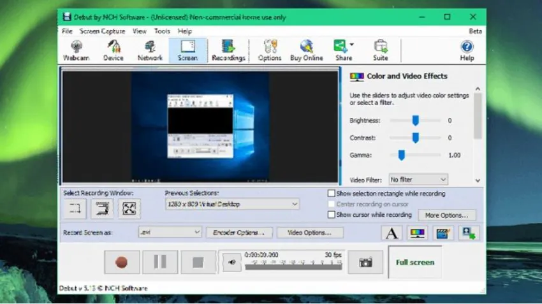The width and height of the screenshot is (542, 304).
Task: Open the video effects clapperboard icon
Action: 443,233
